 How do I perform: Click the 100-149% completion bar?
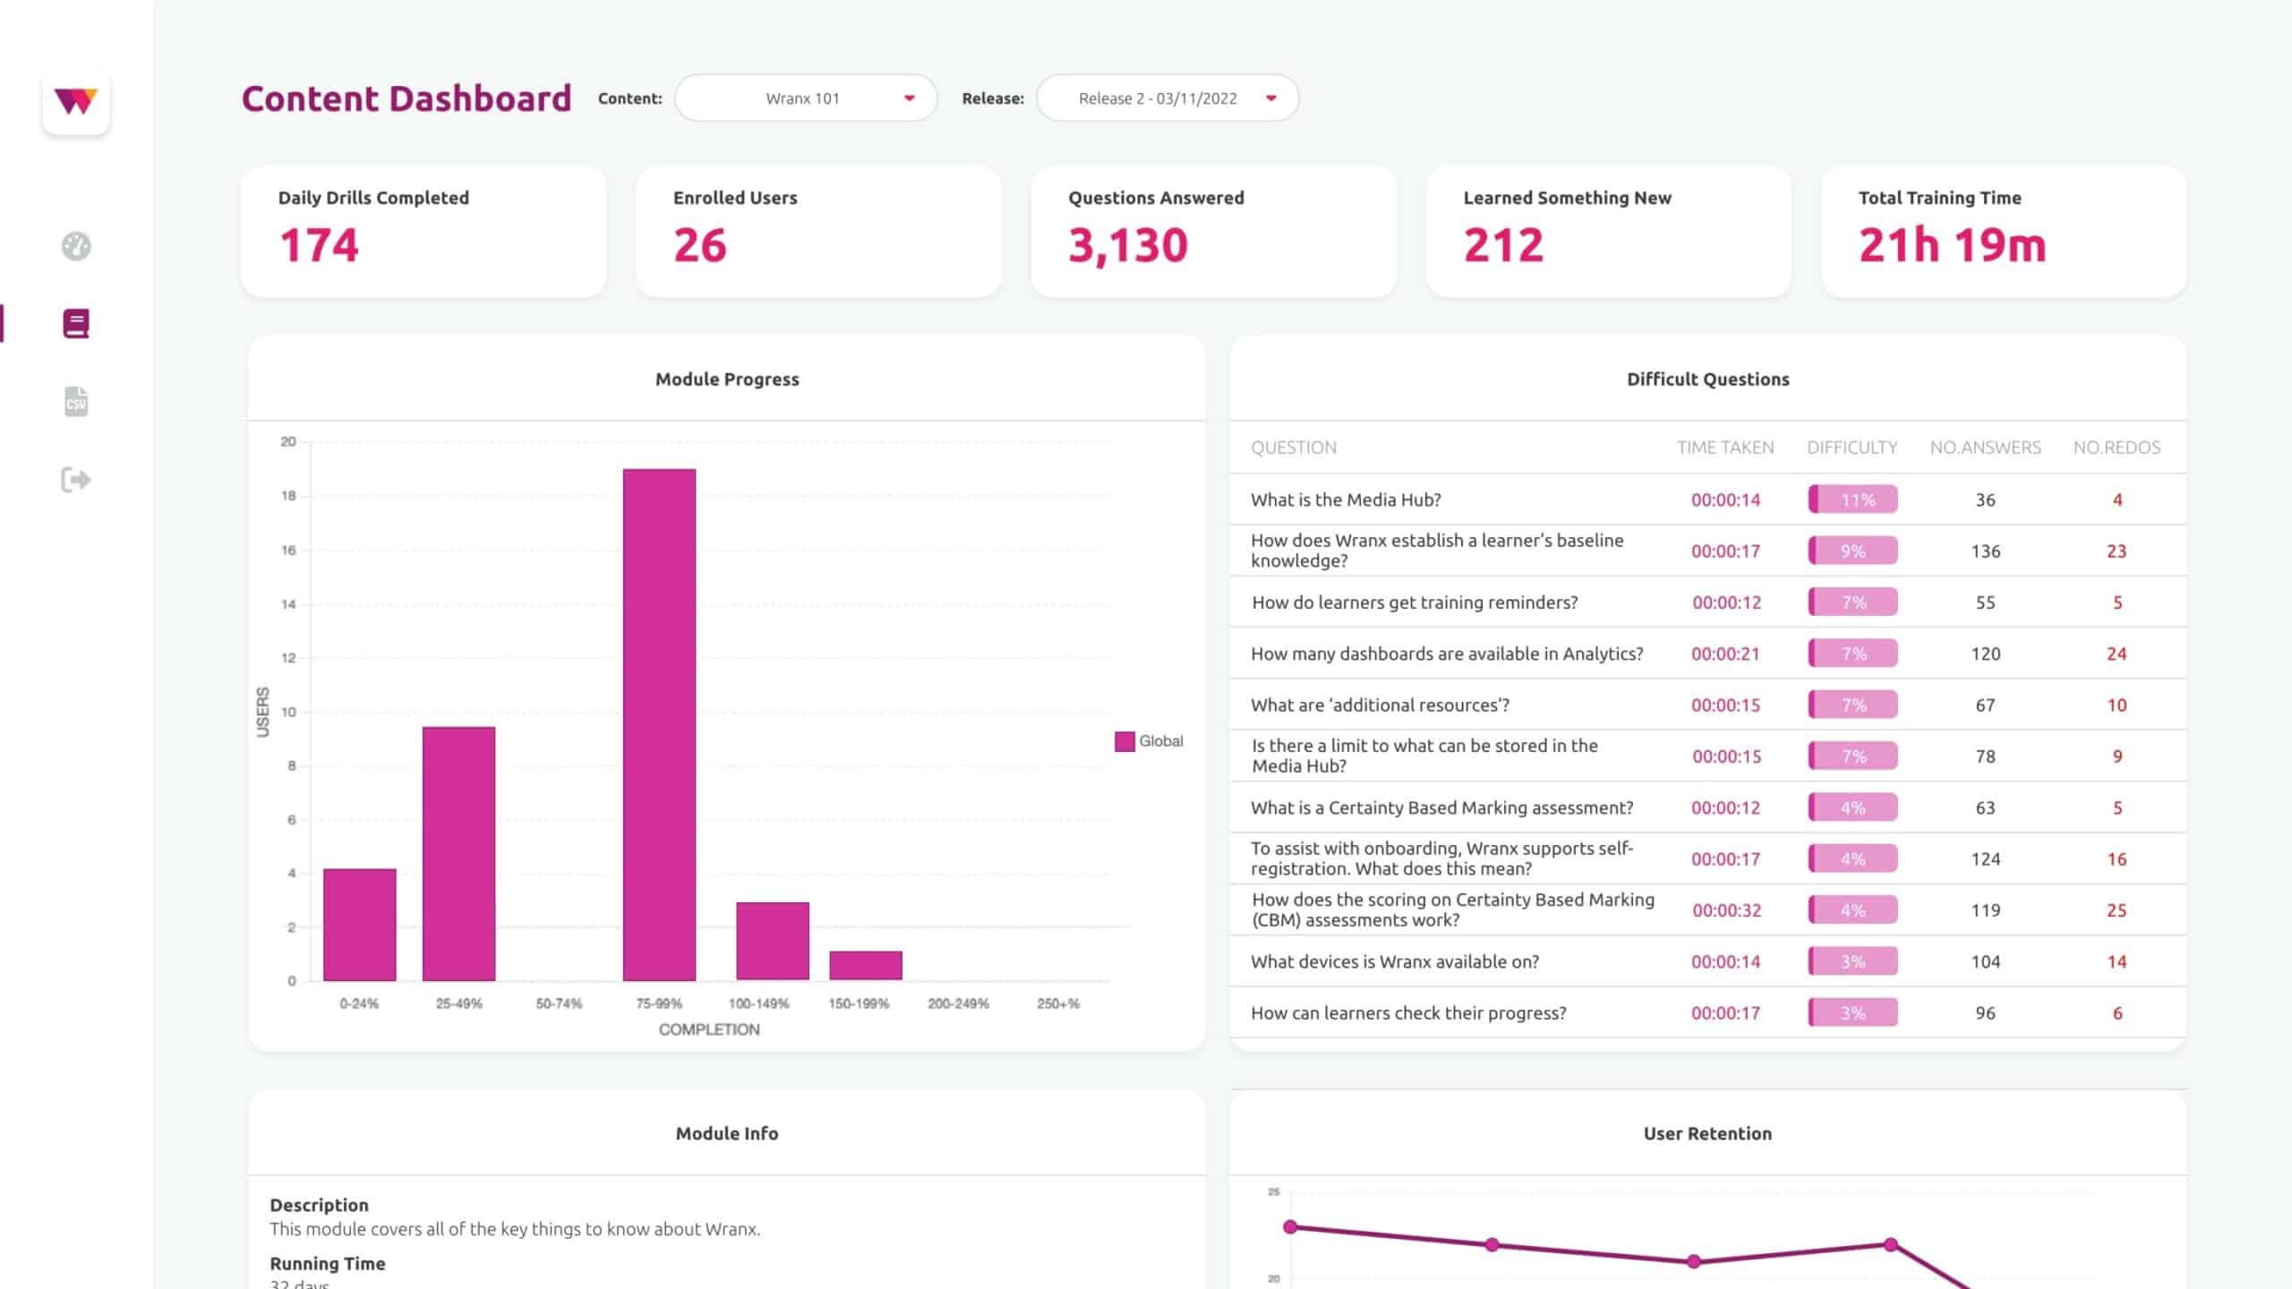pyautogui.click(x=773, y=942)
